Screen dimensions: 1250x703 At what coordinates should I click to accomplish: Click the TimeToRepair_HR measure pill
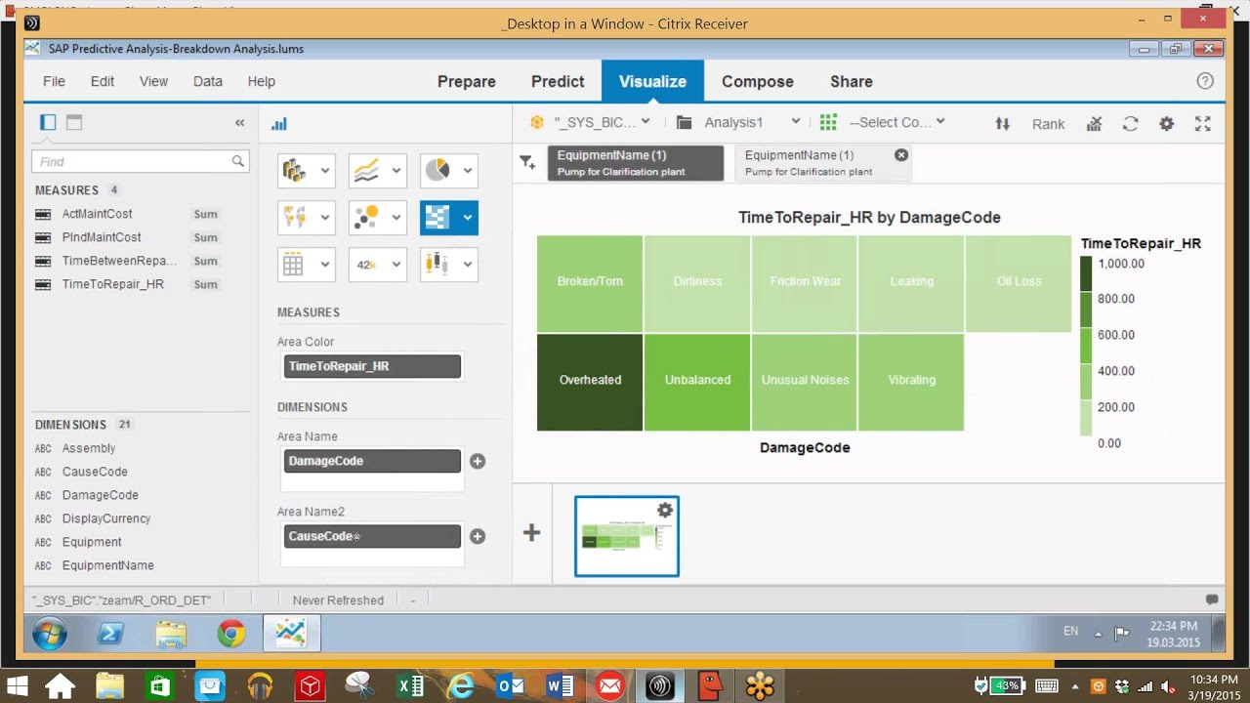(372, 366)
